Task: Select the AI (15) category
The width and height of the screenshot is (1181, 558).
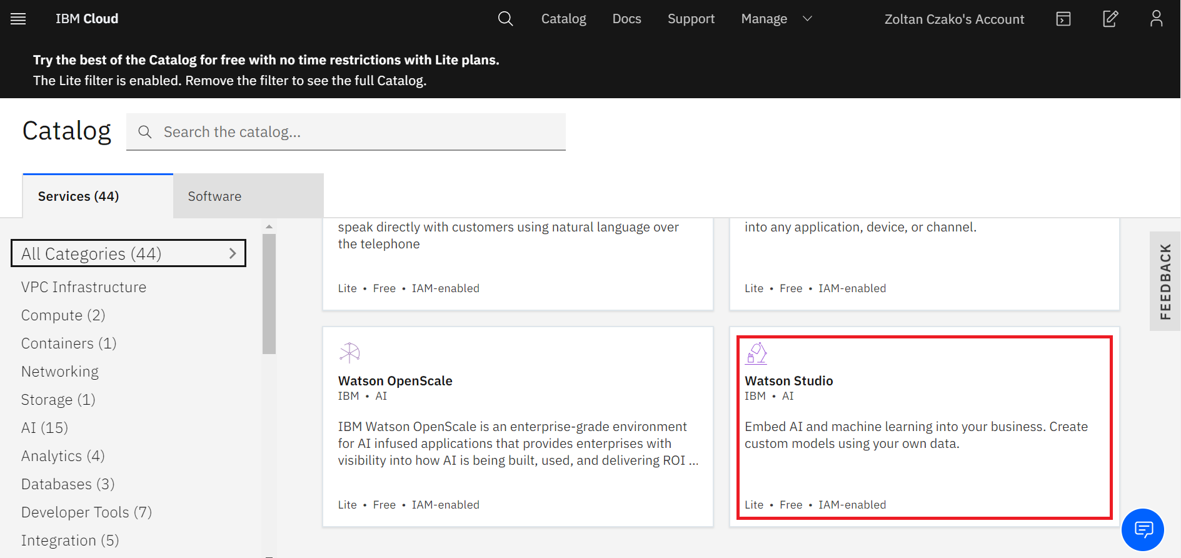Action: [x=44, y=428]
